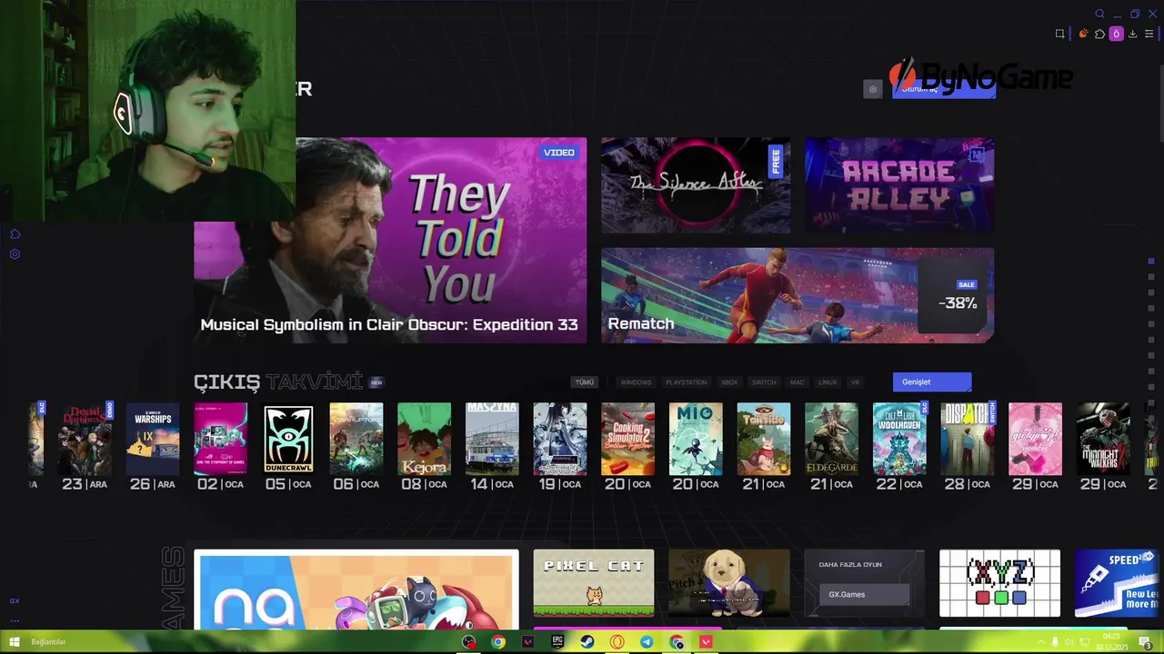Open the Woolhaven calendar cover

(x=899, y=439)
